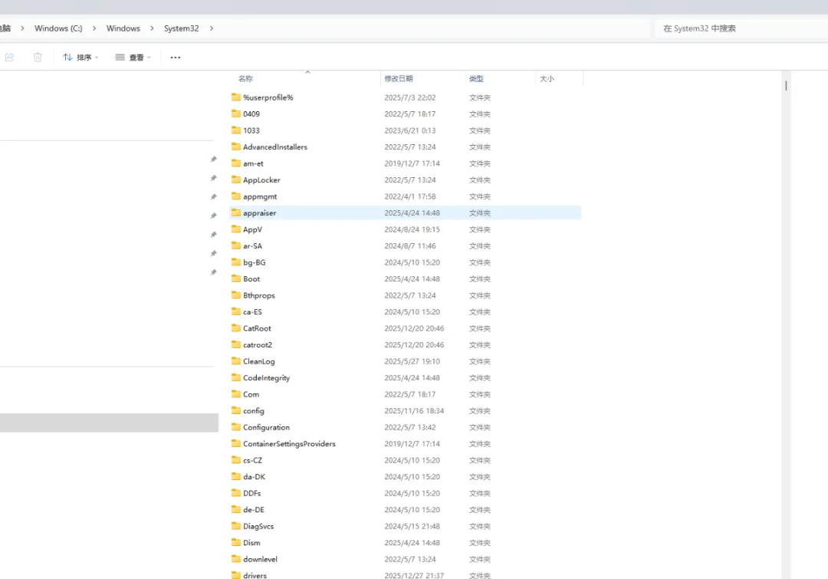Click the date 2023/6/21 0:13

pyautogui.click(x=409, y=130)
